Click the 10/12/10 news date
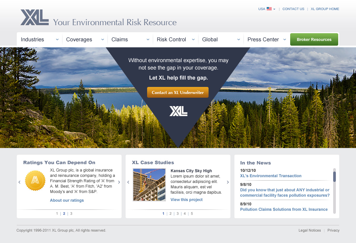 pyautogui.click(x=248, y=171)
